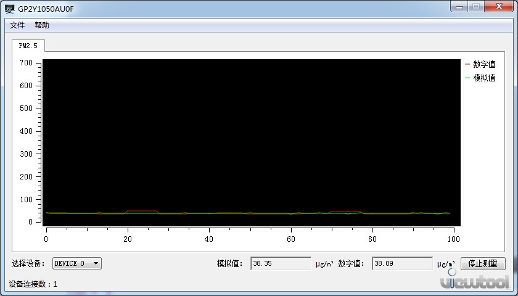Screen dimensions: 518x296
Task: Click the GP2Y1050AU0F app icon in title bar
Action: click(10, 9)
